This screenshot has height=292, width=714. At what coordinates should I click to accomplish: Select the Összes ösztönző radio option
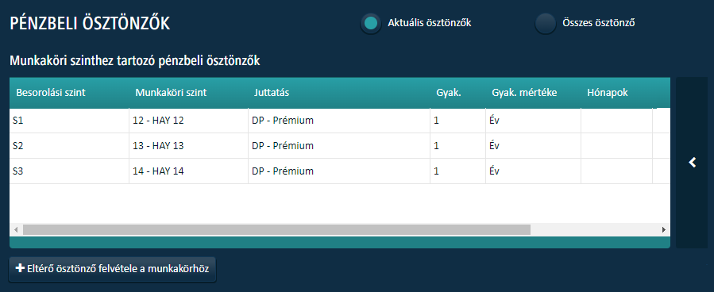click(545, 23)
